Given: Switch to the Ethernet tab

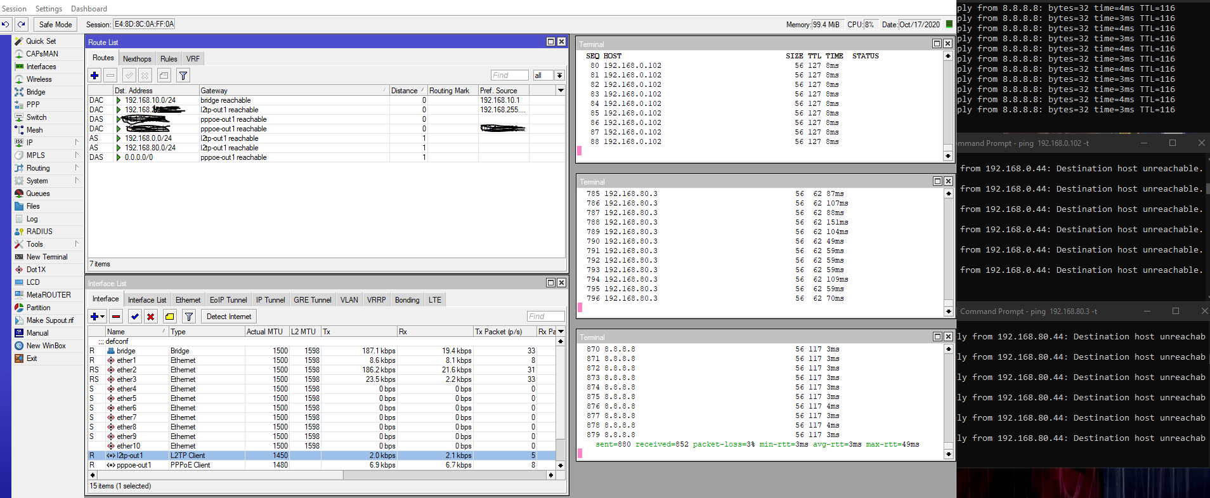Looking at the screenshot, I should click(188, 300).
